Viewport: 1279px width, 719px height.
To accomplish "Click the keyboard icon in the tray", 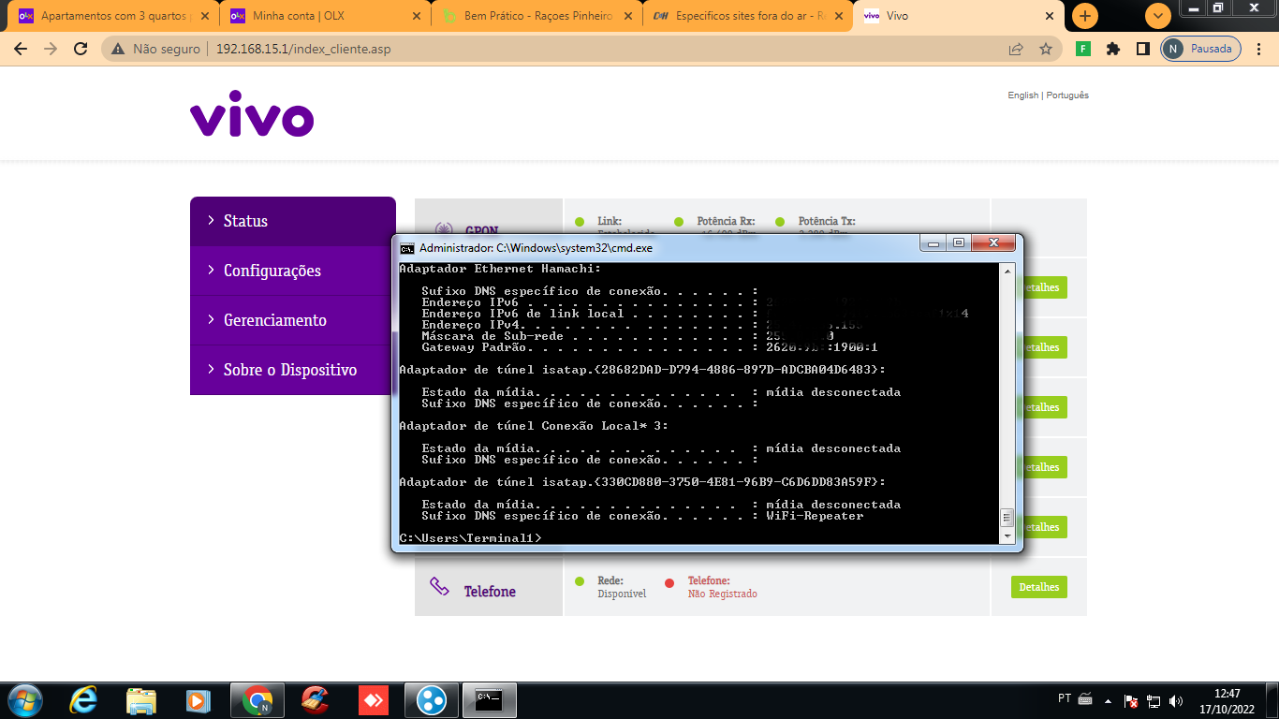I will click(x=1086, y=699).
